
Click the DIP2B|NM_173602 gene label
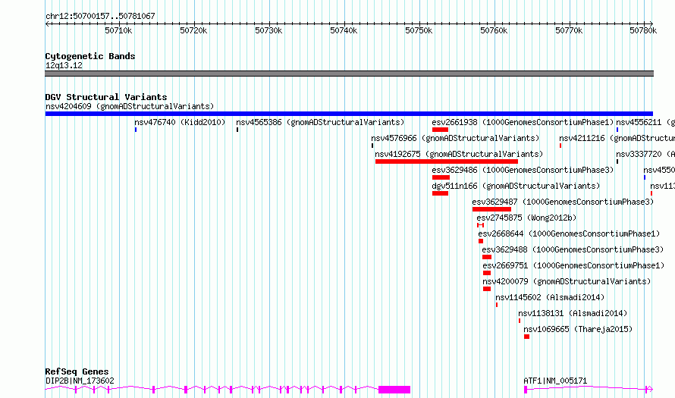coord(80,381)
